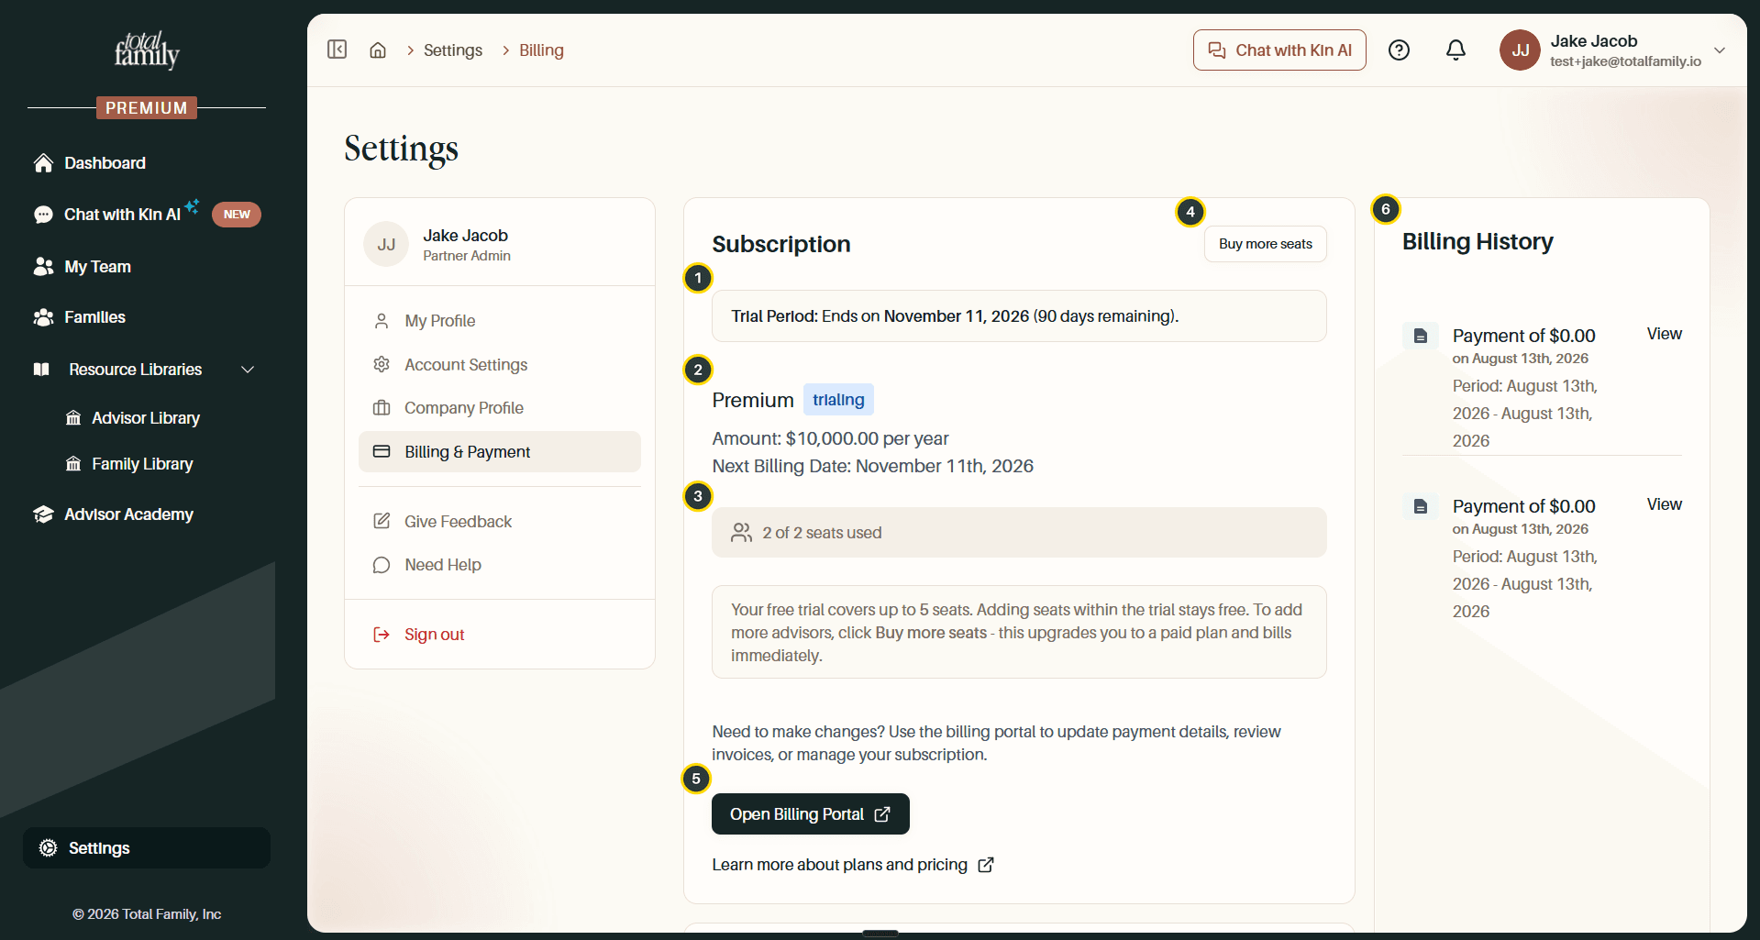Click the '2 of 2 seats used' text

822,533
